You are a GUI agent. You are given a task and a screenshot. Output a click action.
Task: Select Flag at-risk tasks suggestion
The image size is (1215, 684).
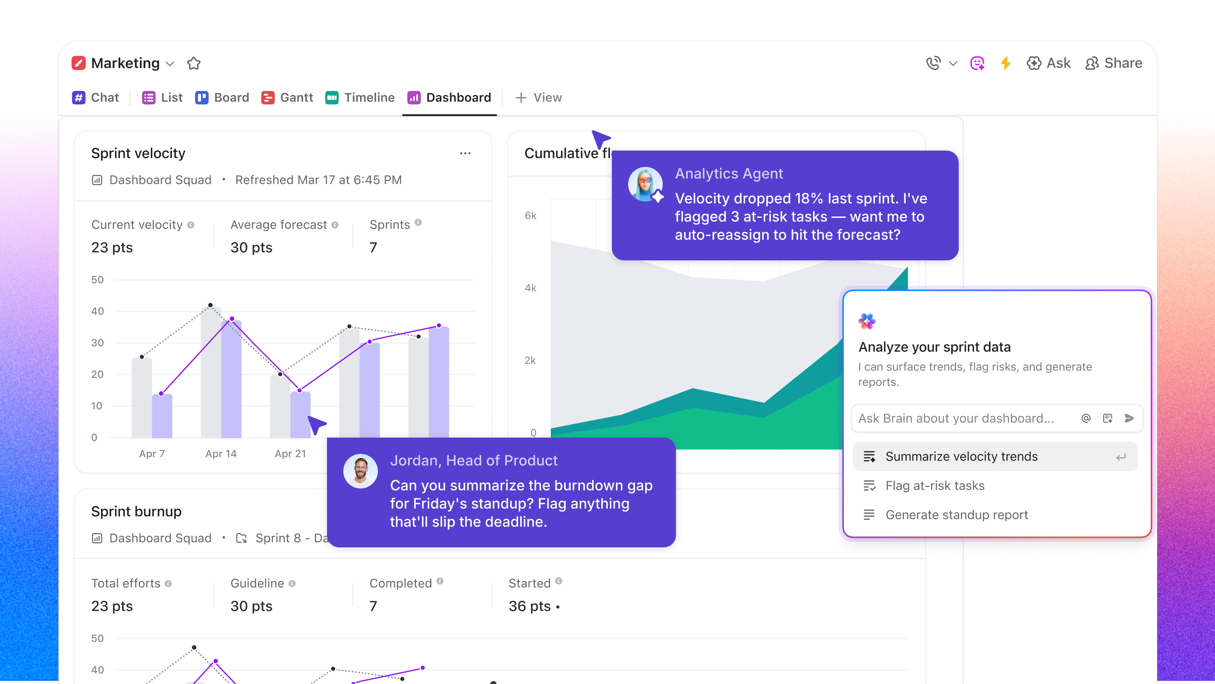pyautogui.click(x=995, y=486)
